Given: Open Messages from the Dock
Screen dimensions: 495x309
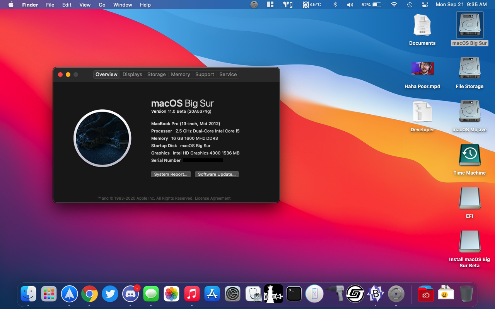Looking at the screenshot, I should (151, 294).
